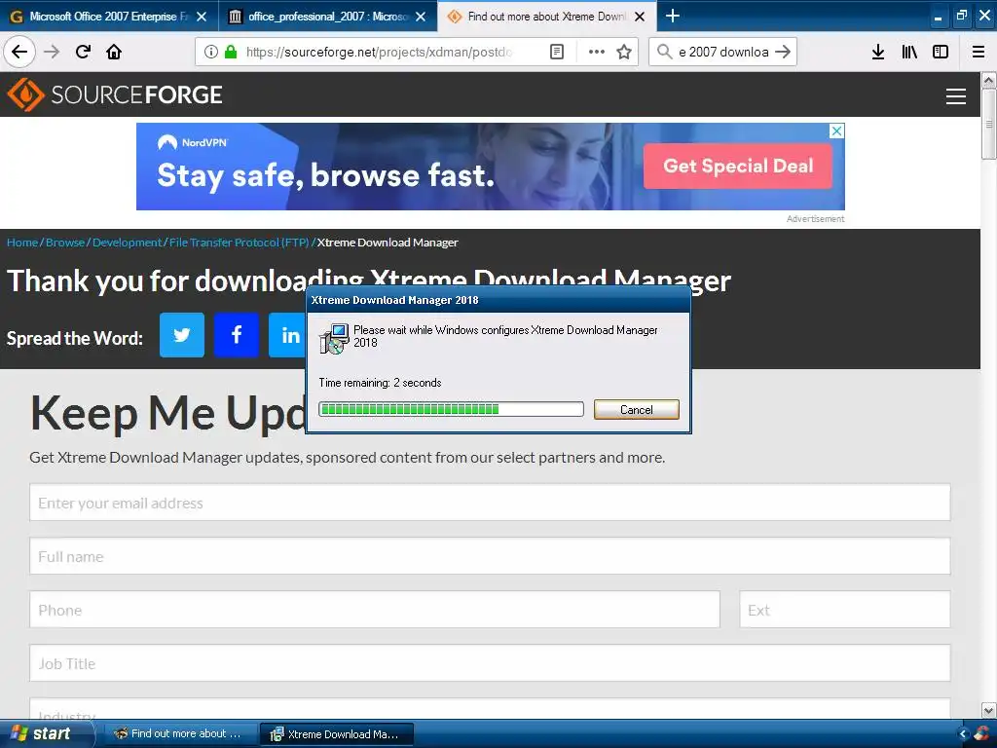Open the browser home page
Image resolution: width=997 pixels, height=748 pixels.
[x=114, y=52]
